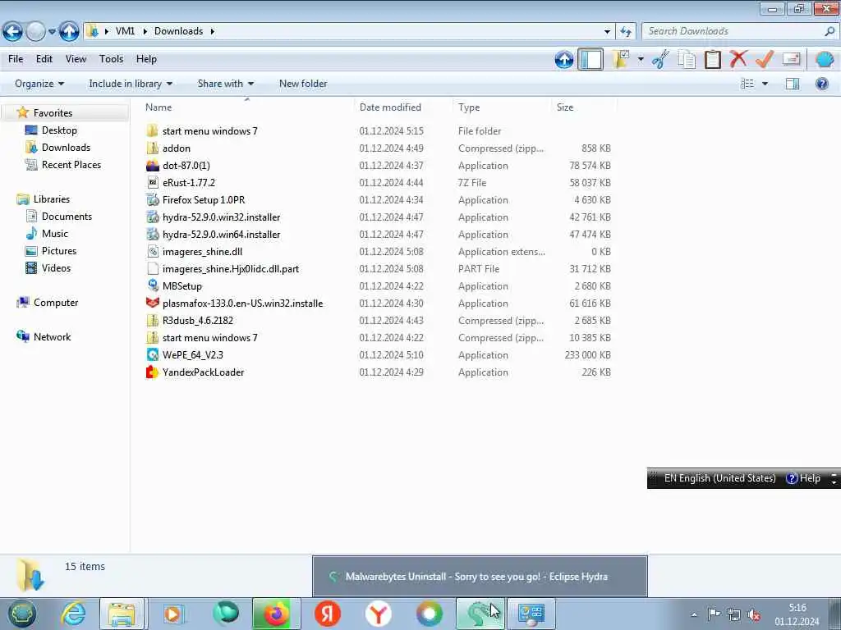Open recent pages dropdown next to Forward button
Image resolution: width=841 pixels, height=630 pixels.
pos(52,32)
